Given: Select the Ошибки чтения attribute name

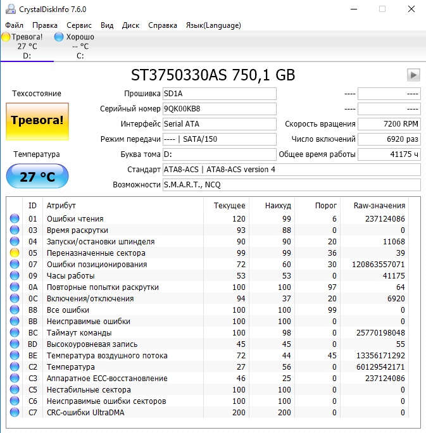Looking at the screenshot, I should 75,218.
